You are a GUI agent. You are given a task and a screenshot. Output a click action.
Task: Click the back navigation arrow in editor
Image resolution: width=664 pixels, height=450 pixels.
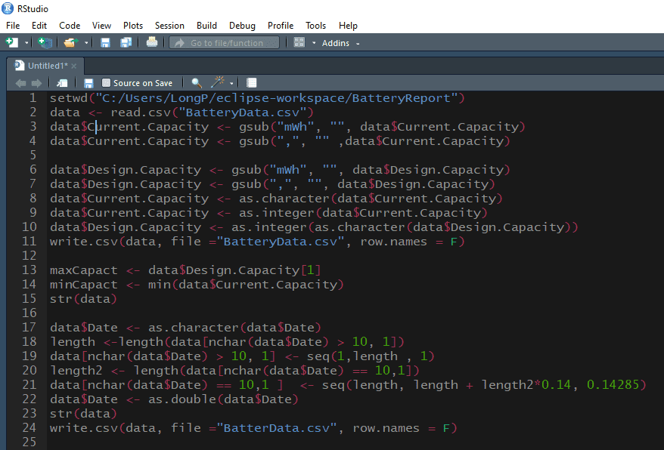20,83
